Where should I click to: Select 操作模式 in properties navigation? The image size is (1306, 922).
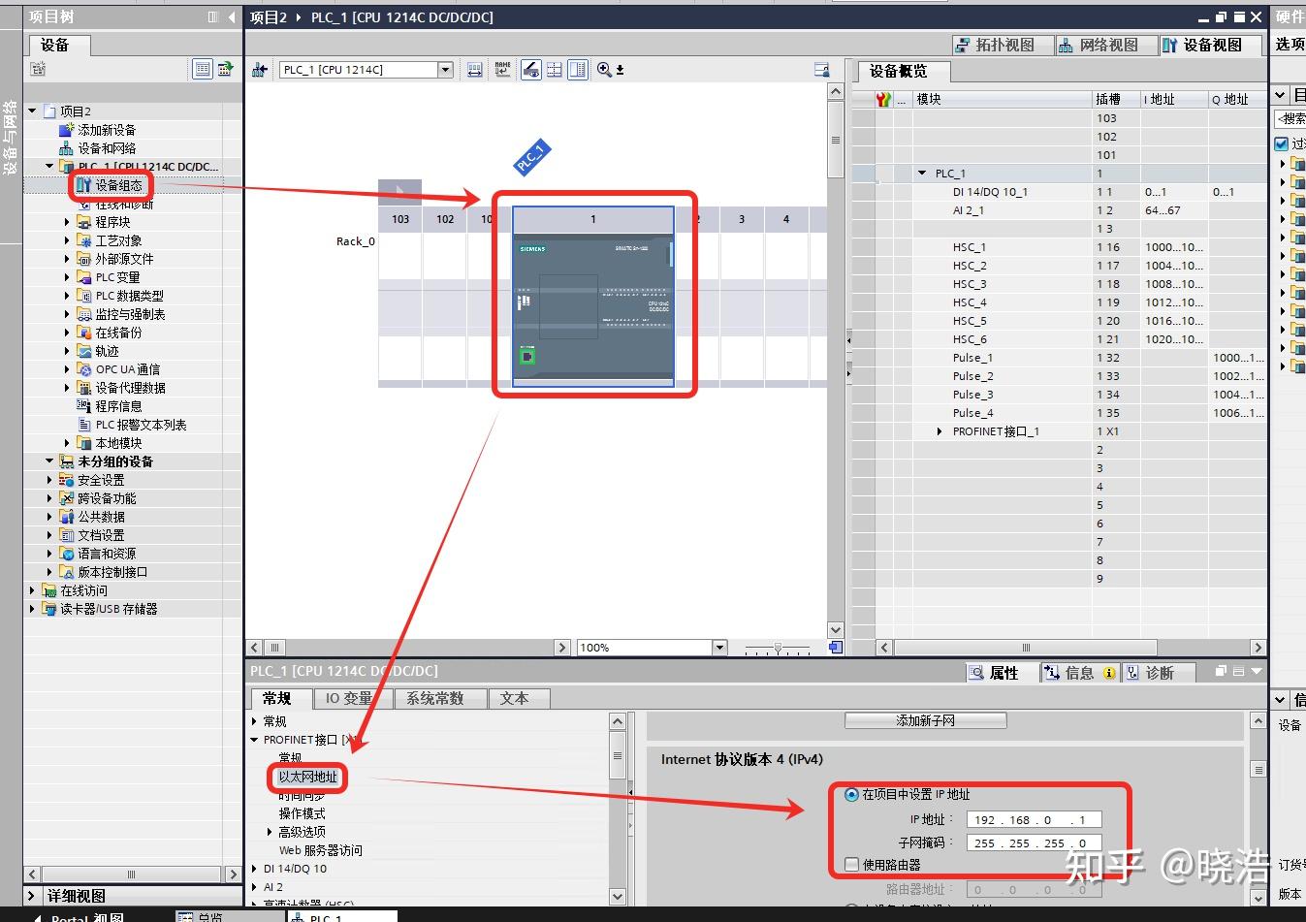click(303, 813)
